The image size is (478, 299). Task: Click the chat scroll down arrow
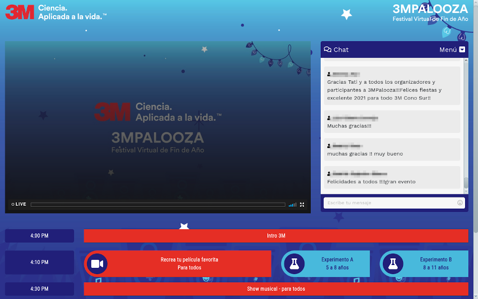click(x=466, y=191)
